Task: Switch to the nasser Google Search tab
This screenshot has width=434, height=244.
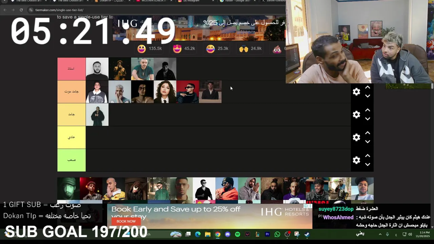Action: pyautogui.click(x=237, y=1)
